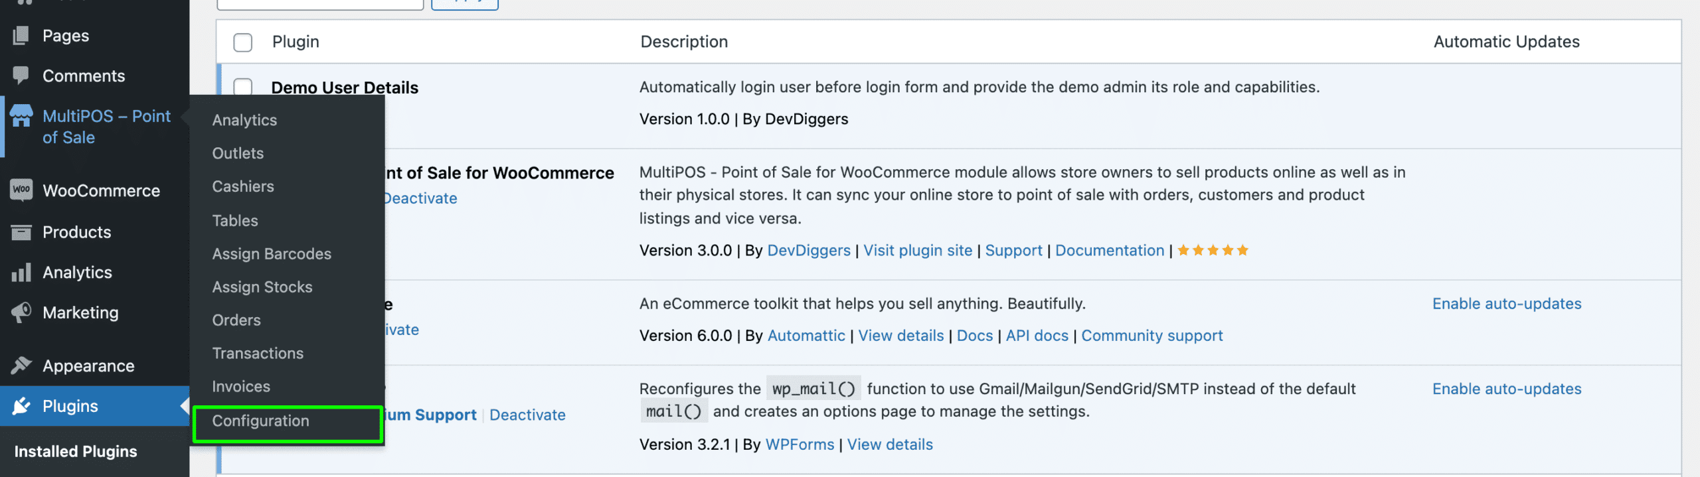This screenshot has height=477, width=1700.
Task: Open WooCommerce Docs link
Action: [975, 335]
